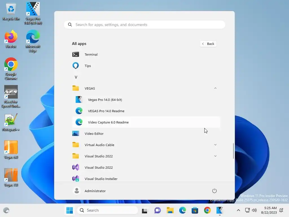Image resolution: width=289 pixels, height=217 pixels.
Task: Click the Visual Studio 2022 folder icon
Action: [76, 156]
